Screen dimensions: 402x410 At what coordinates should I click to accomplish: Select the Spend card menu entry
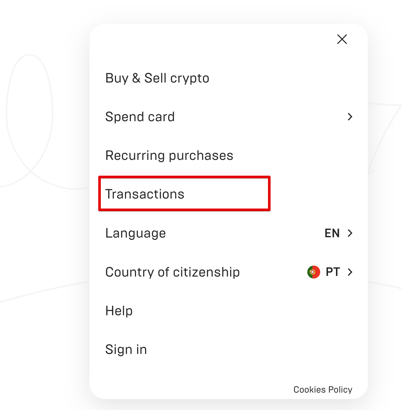click(x=229, y=117)
